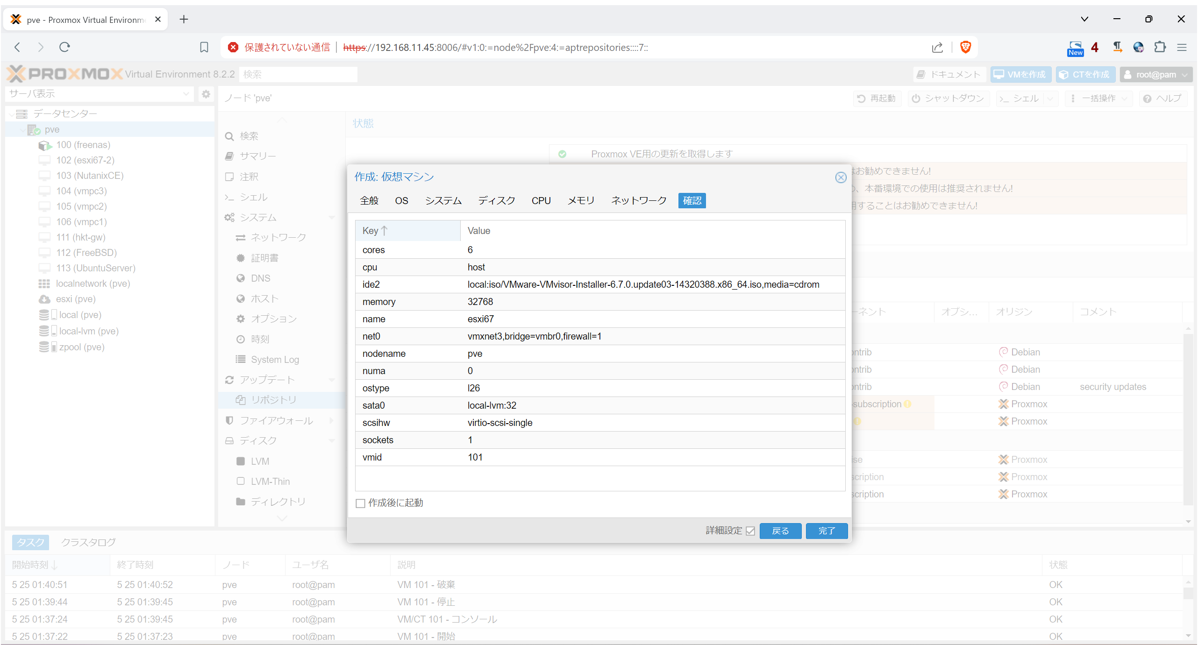Close the Create VM dialog
Screen dimensions: 1198x645
(x=841, y=177)
